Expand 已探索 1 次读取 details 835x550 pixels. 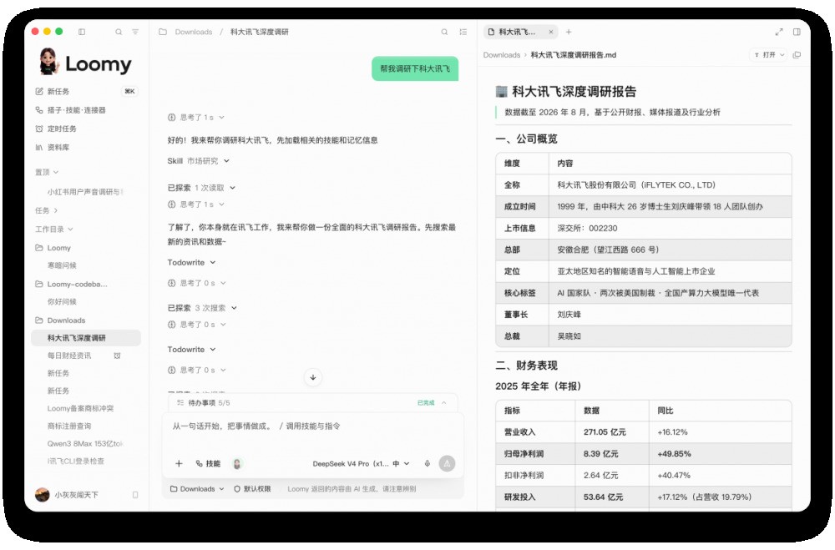click(201, 188)
